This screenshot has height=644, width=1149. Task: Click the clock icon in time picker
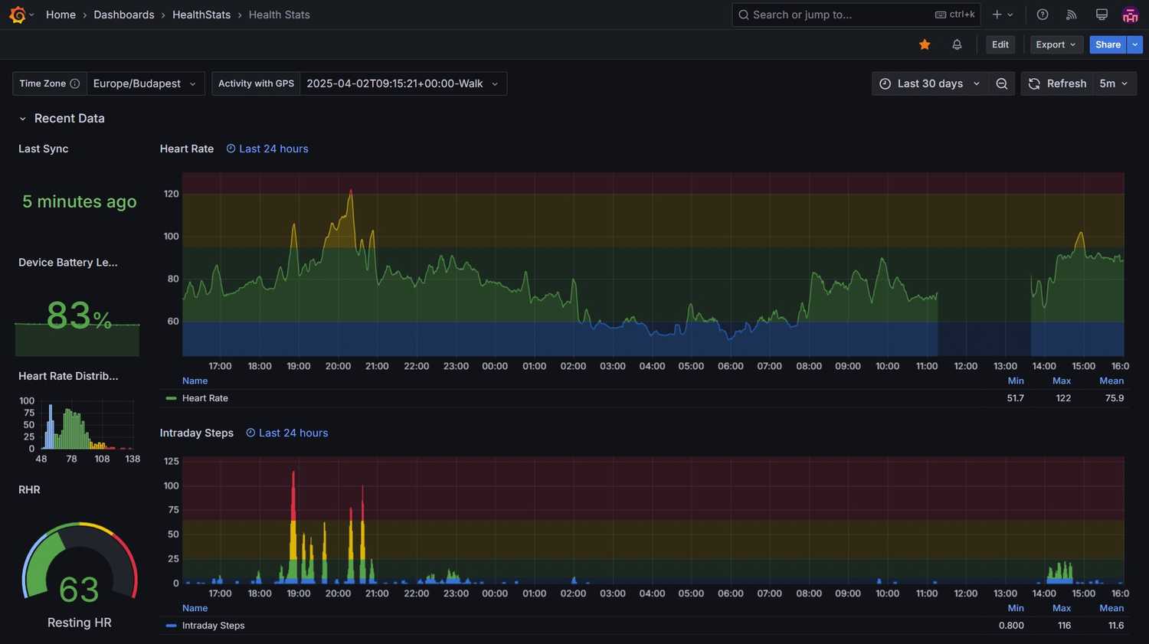(x=885, y=83)
